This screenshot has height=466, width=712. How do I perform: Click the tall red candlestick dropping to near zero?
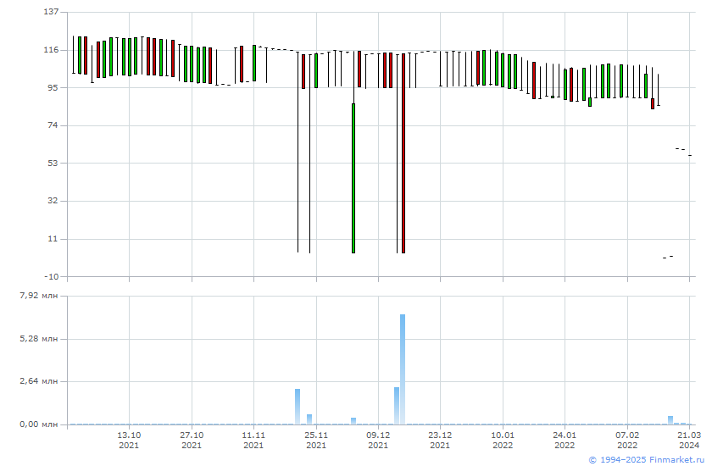(x=403, y=153)
